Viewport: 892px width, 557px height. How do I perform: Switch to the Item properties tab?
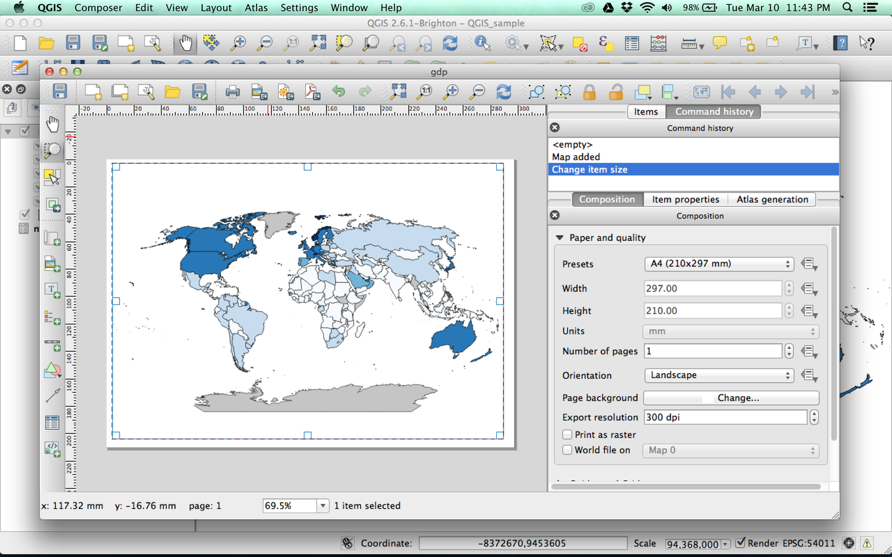pos(685,199)
